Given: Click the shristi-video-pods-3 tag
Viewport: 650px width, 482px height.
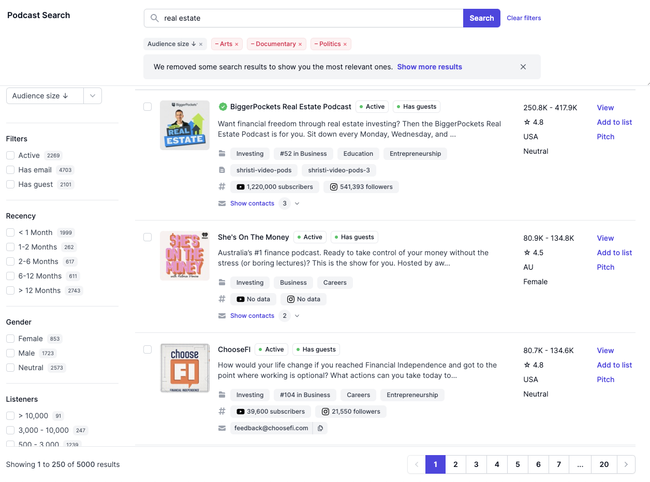Looking at the screenshot, I should point(339,170).
